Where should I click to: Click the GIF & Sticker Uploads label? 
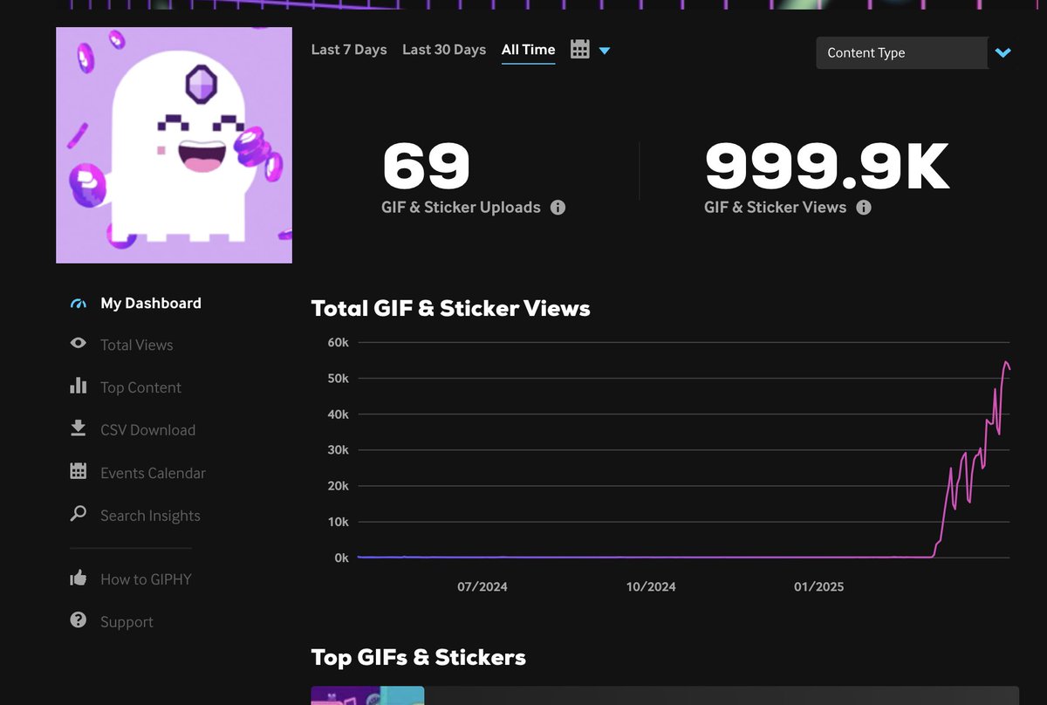(x=461, y=208)
